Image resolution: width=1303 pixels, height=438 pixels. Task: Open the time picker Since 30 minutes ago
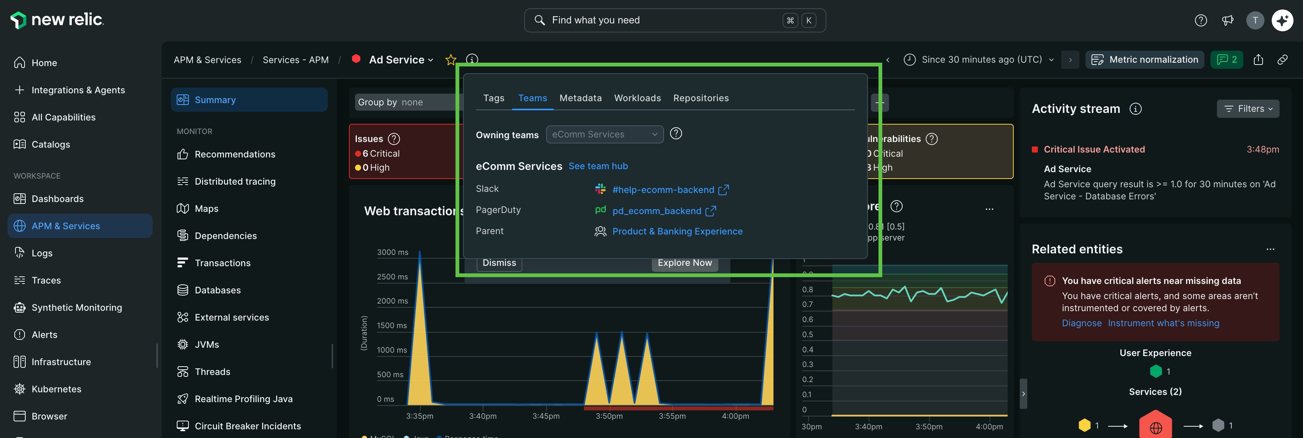pyautogui.click(x=978, y=60)
